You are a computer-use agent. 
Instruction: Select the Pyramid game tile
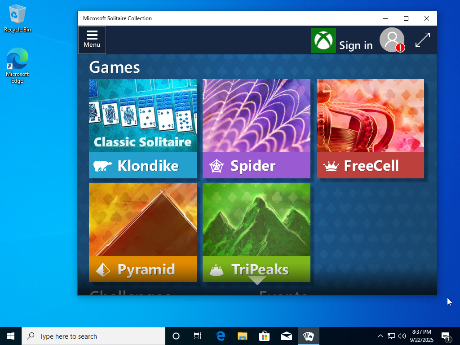[x=142, y=232]
